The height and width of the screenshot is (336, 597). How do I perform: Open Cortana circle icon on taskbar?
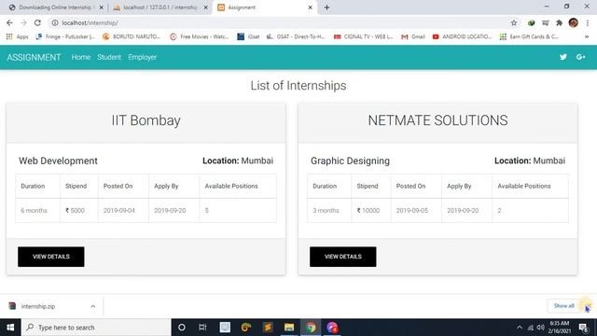182,328
